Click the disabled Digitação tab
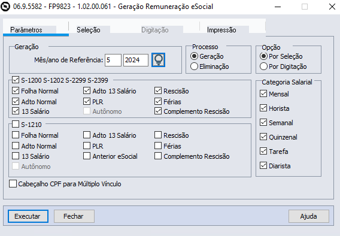Image resolution: width=340 pixels, height=236 pixels. pyautogui.click(x=155, y=30)
